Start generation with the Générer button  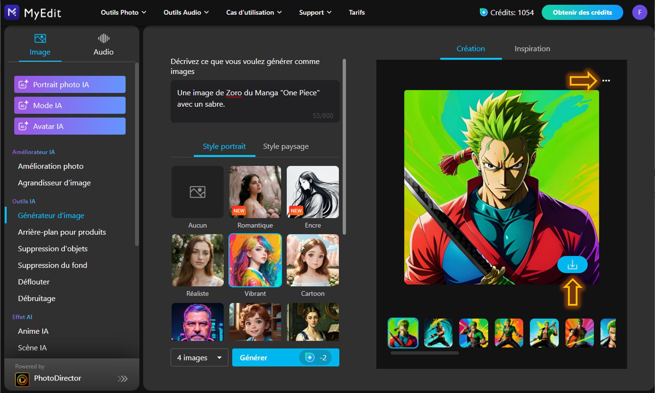point(253,357)
